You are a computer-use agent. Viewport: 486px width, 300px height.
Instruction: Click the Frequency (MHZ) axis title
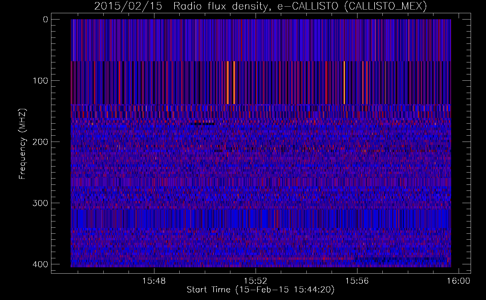[23, 144]
